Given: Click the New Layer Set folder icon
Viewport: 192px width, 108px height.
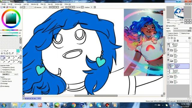Looking at the screenshot, I should tap(175, 38).
